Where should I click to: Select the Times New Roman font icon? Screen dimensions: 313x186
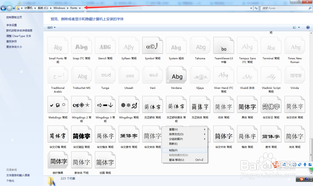[295, 45]
